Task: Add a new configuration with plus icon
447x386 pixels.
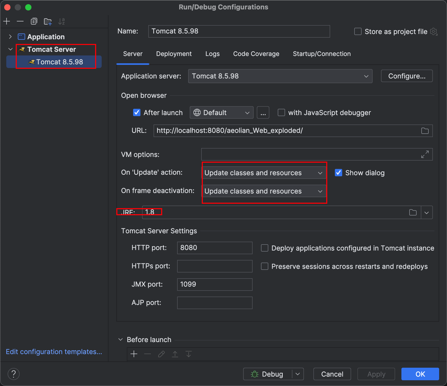Action: click(7, 21)
